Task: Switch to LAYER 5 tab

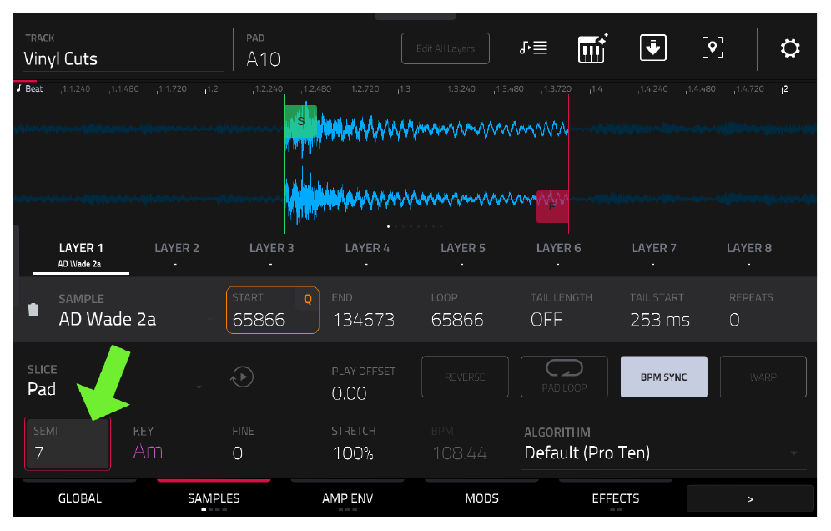Action: (x=463, y=255)
